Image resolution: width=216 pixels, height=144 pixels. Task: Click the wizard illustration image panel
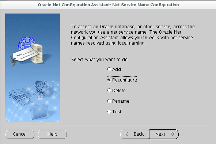33,68
